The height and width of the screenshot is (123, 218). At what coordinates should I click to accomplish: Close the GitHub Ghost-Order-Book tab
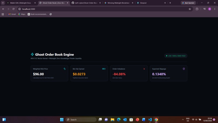[x=100, y=3]
